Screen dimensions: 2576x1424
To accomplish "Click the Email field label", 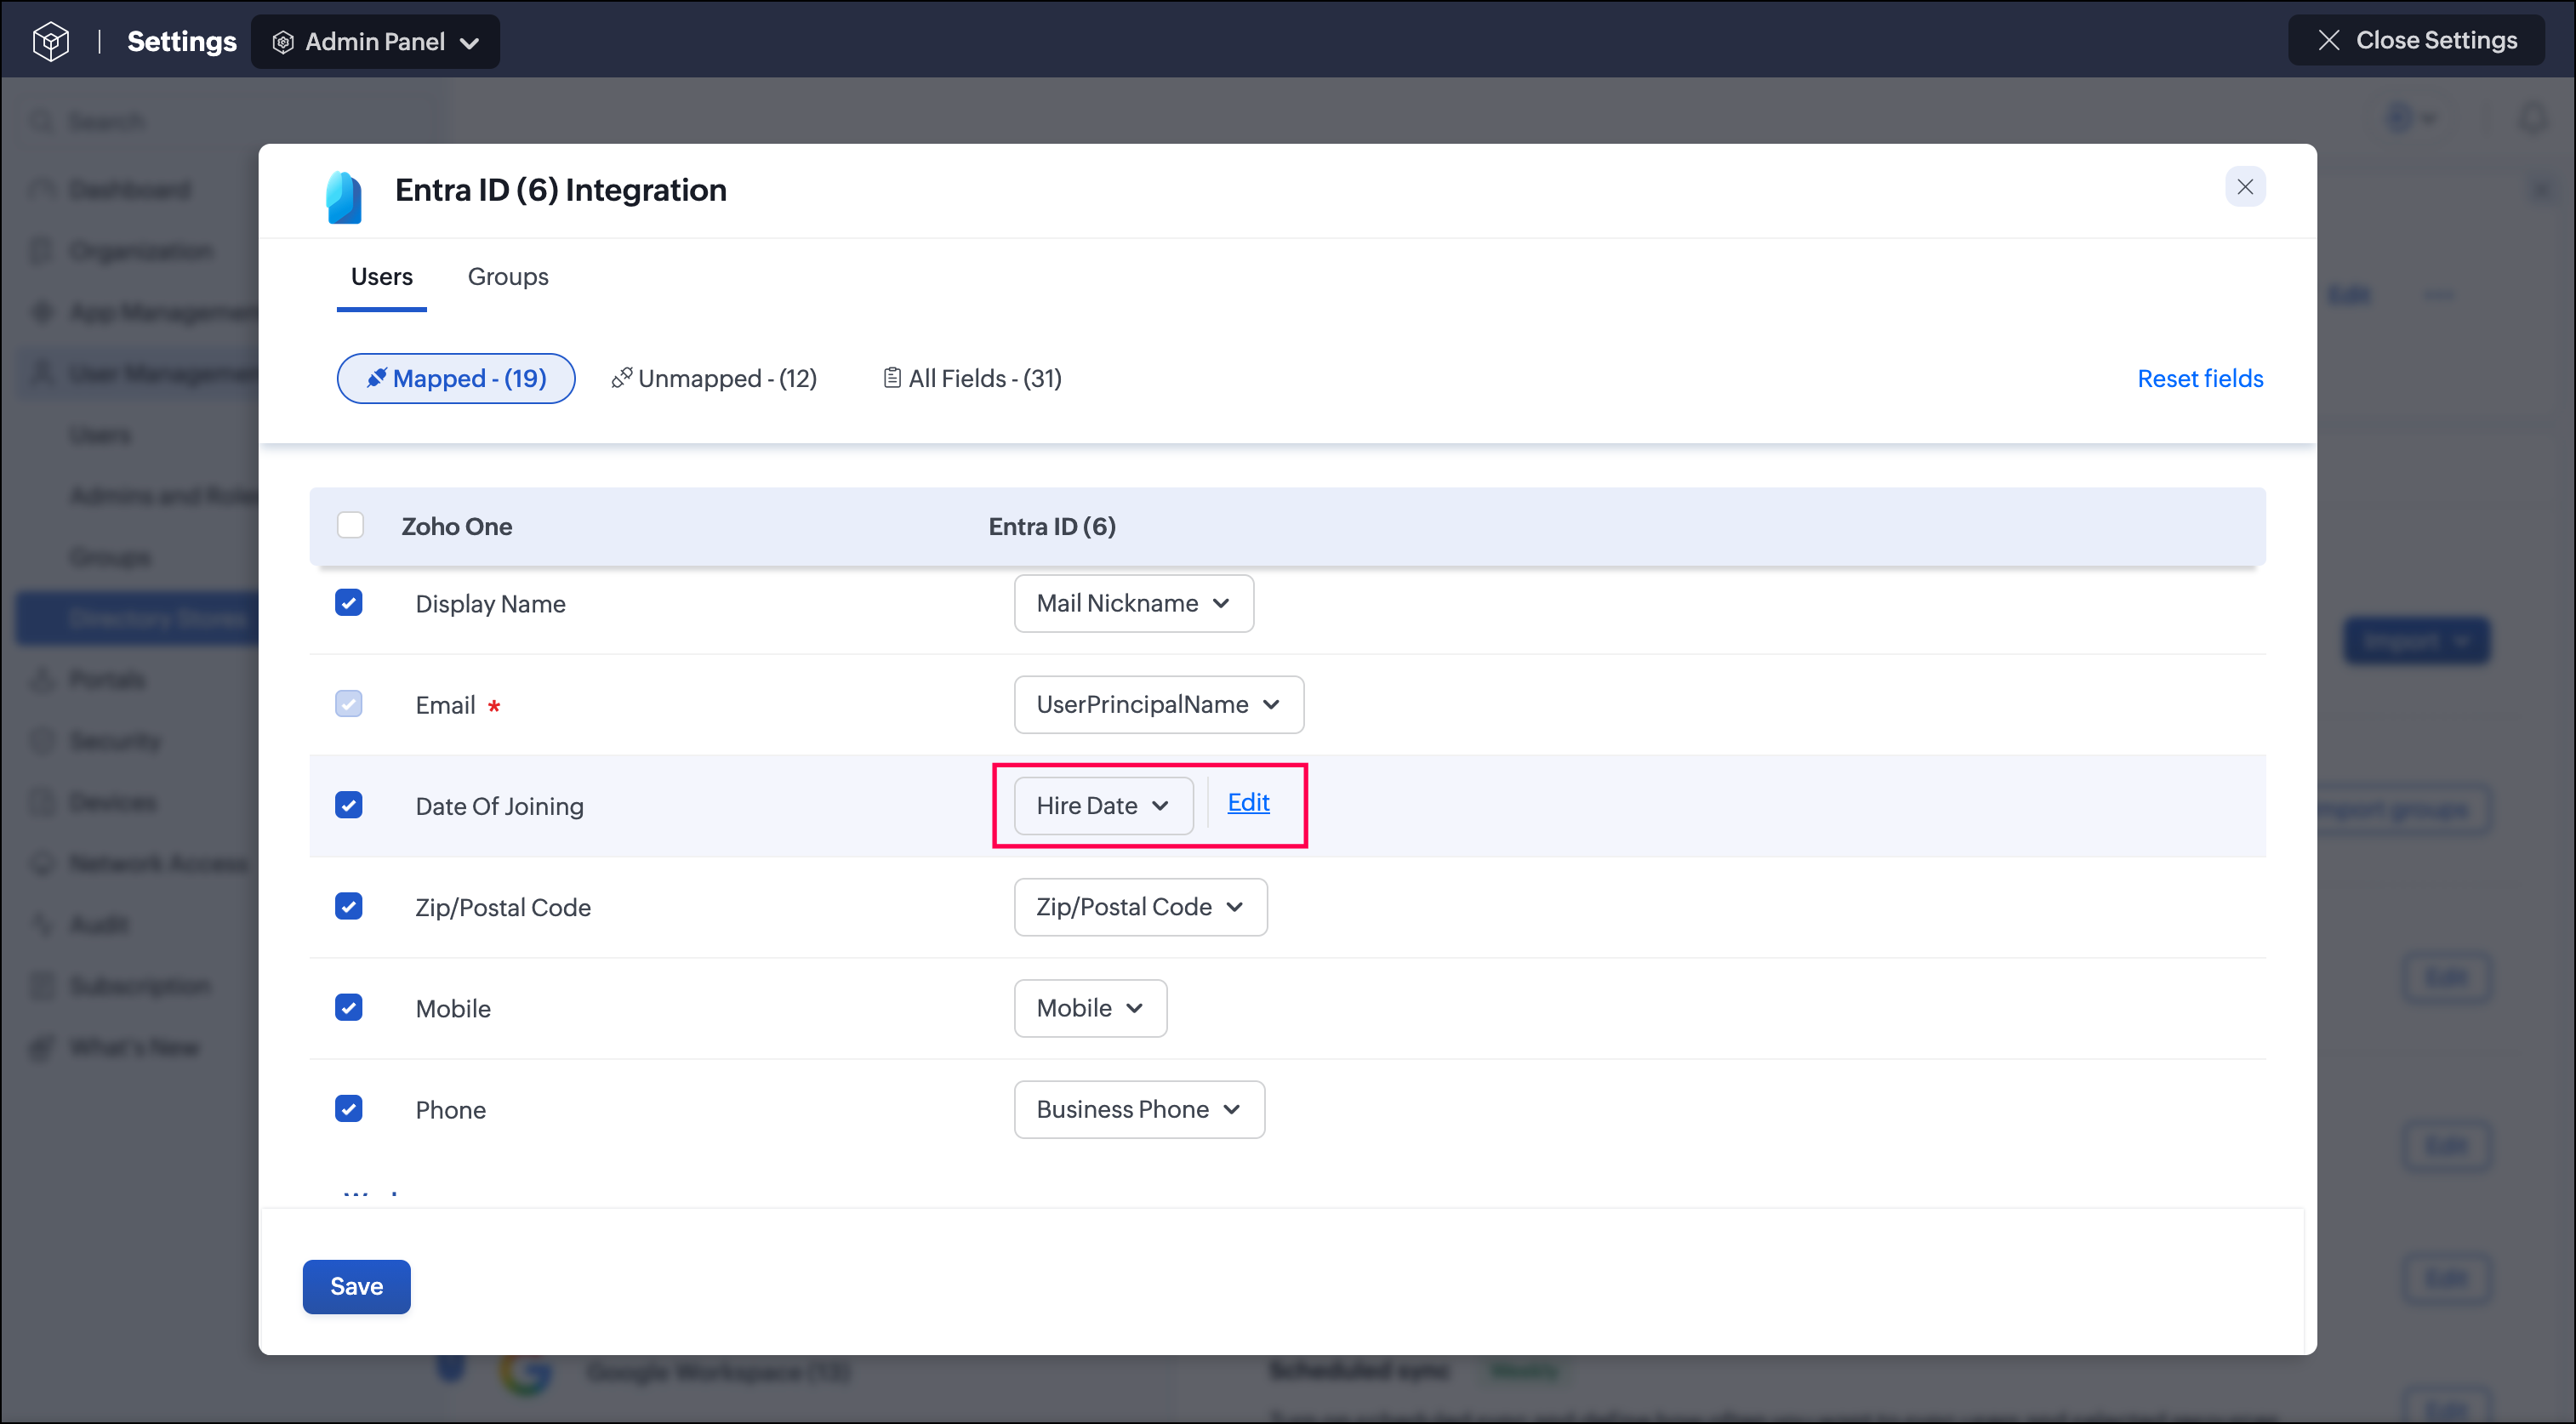I will (445, 705).
